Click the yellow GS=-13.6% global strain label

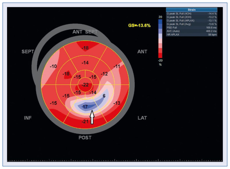pos(140,26)
